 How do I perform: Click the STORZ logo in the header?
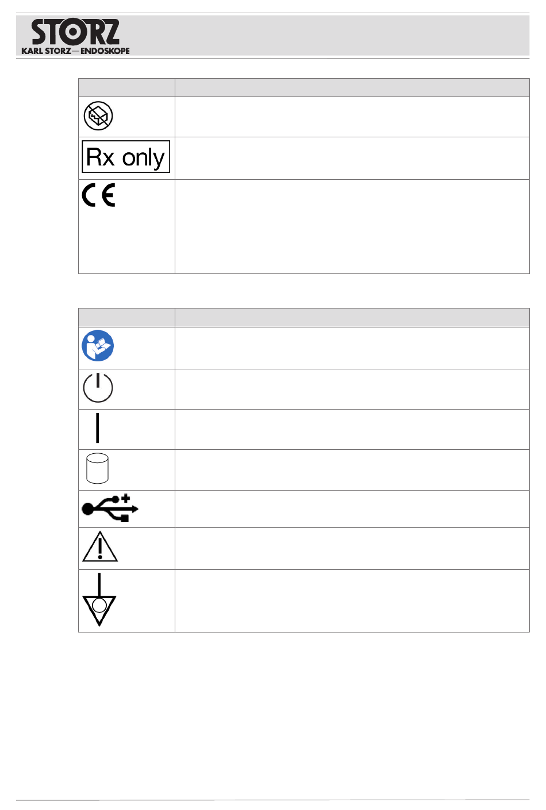75,32
